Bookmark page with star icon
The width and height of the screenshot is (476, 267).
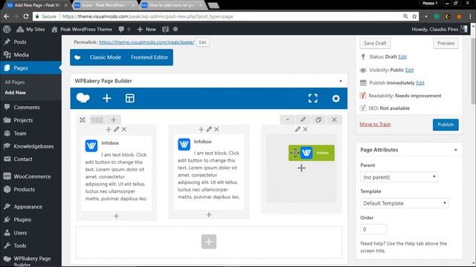[x=414, y=16]
